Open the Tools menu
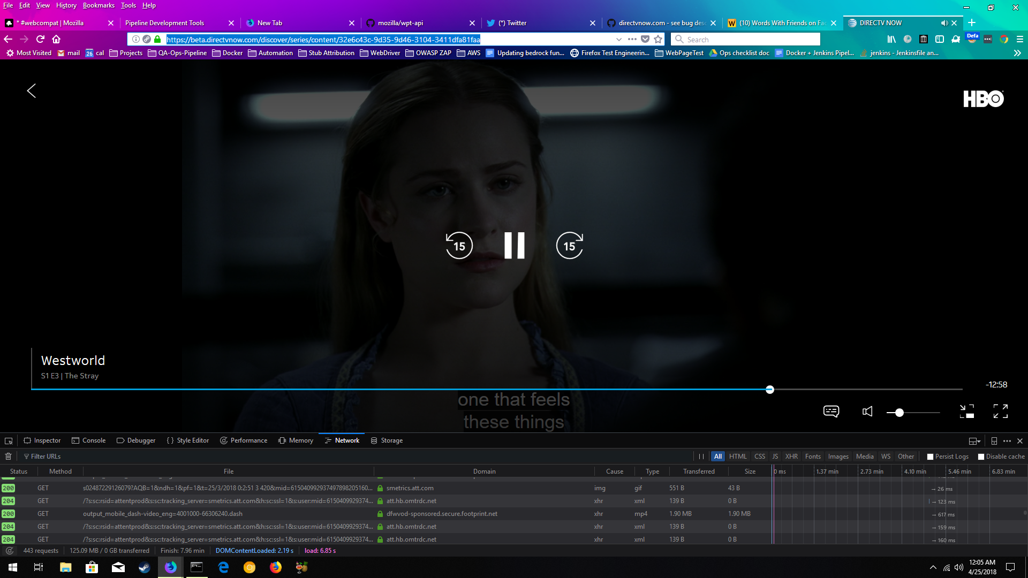The image size is (1028, 578). 128,5
